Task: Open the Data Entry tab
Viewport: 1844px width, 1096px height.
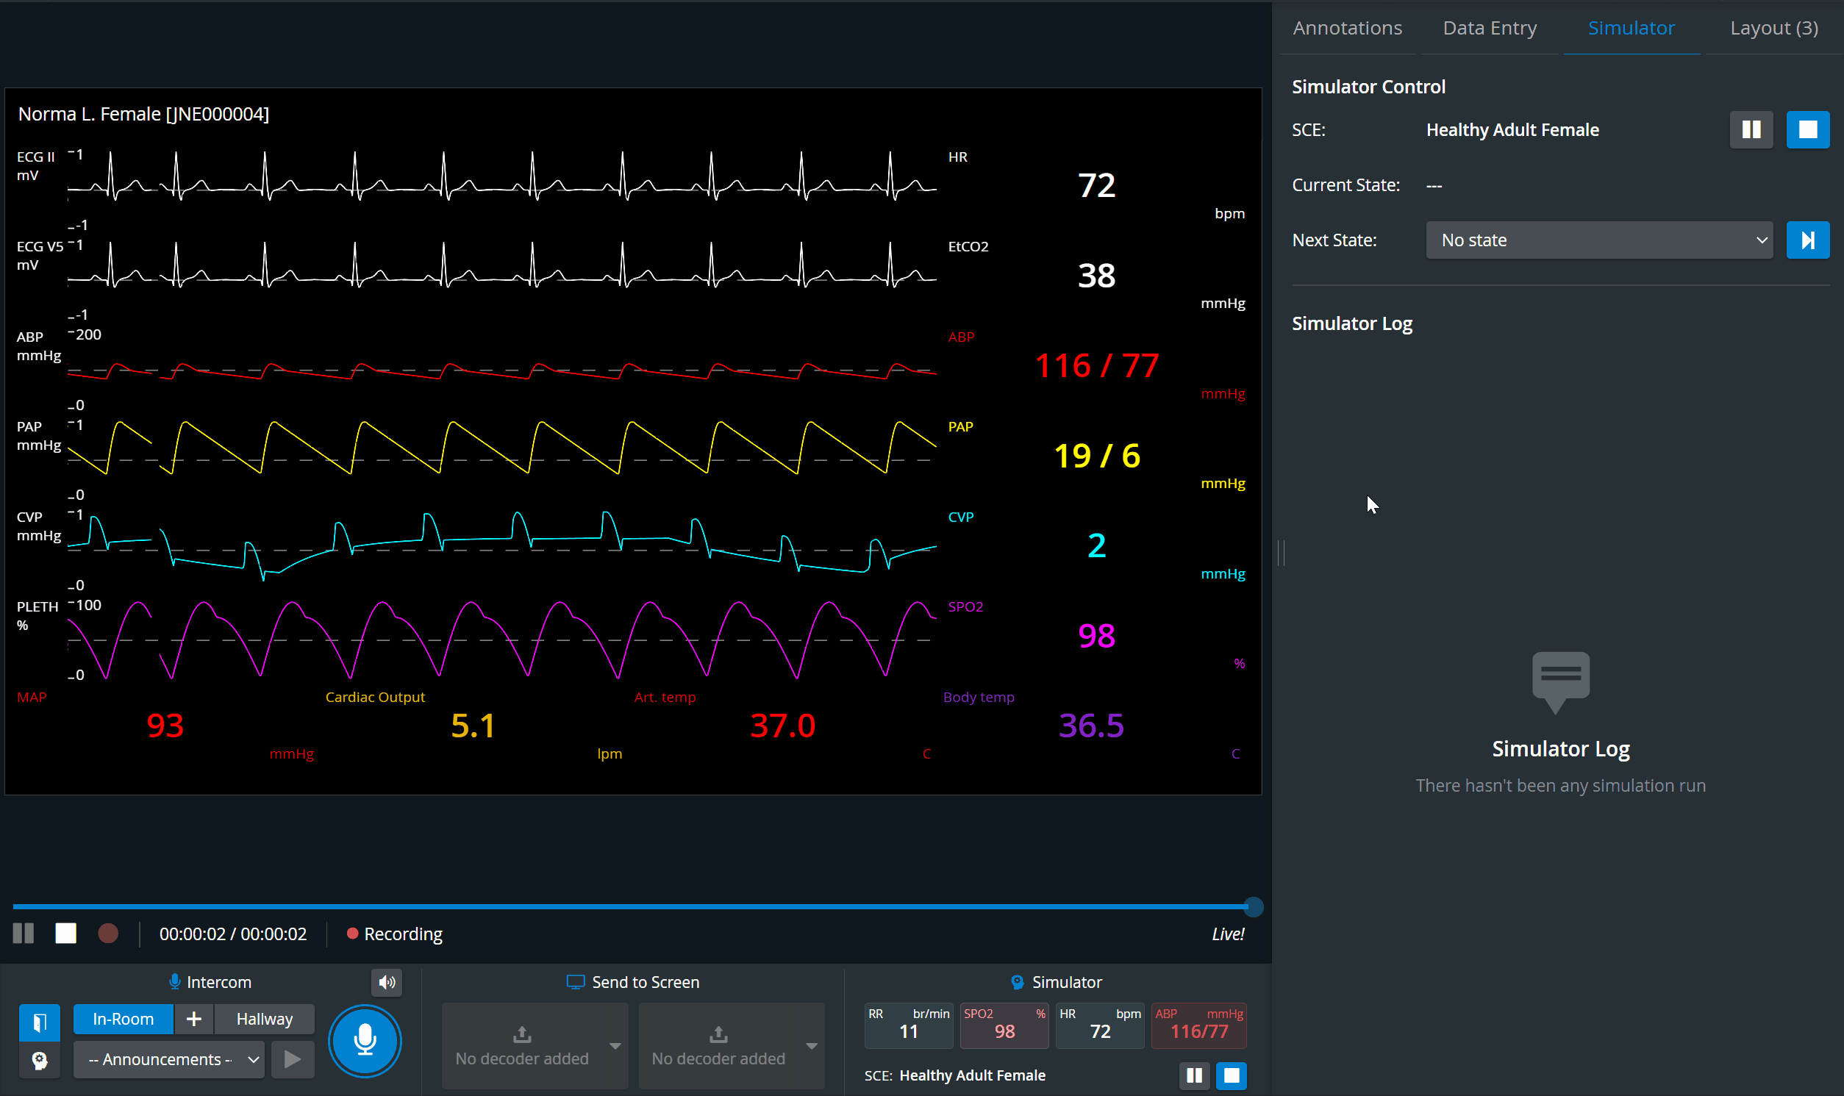Action: (1490, 28)
